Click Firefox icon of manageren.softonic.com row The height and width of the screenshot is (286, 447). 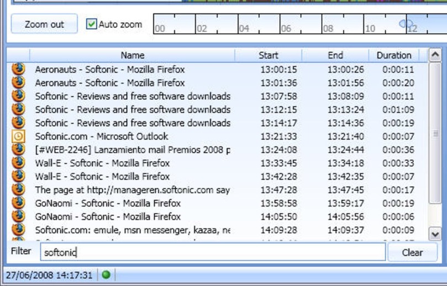point(18,189)
